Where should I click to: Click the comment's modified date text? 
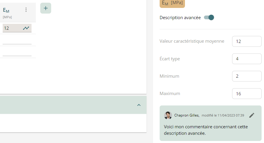pos(223,115)
